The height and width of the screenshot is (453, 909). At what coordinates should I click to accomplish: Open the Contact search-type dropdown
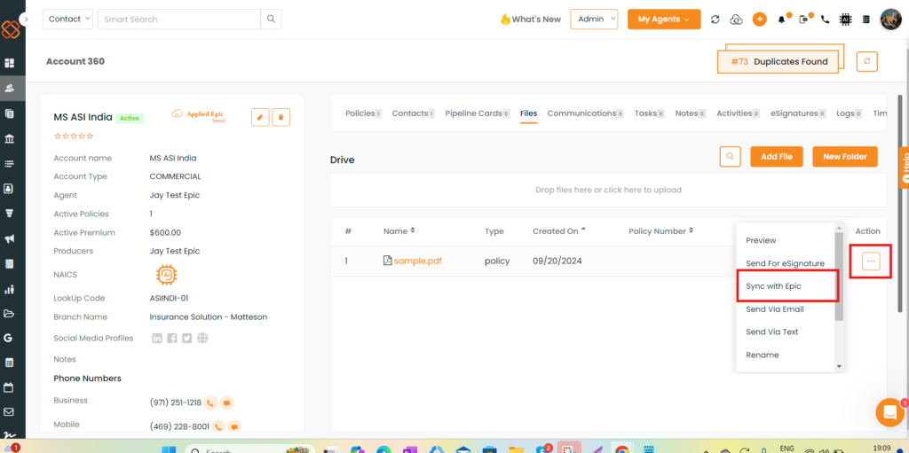(67, 20)
